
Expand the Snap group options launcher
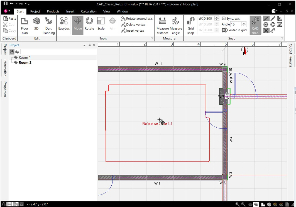(282, 38)
